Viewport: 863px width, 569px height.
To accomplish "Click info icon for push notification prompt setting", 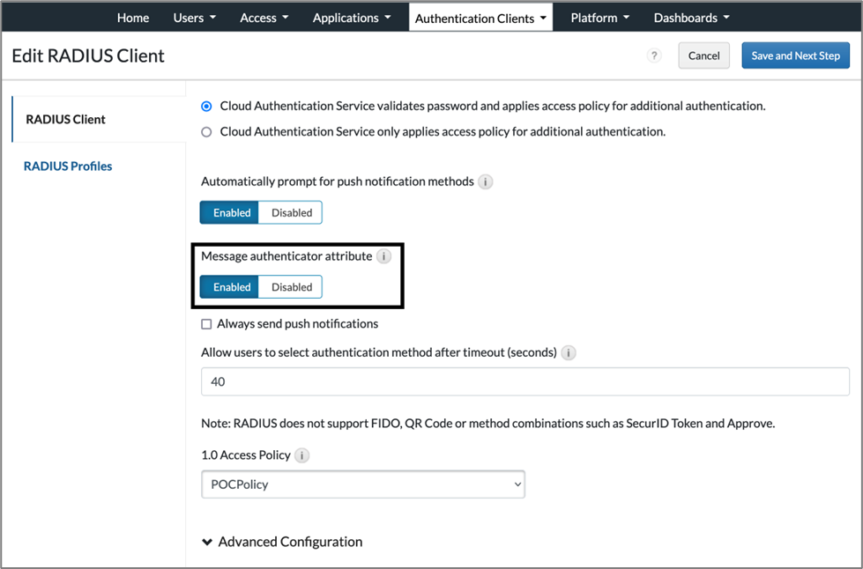I will tap(483, 181).
